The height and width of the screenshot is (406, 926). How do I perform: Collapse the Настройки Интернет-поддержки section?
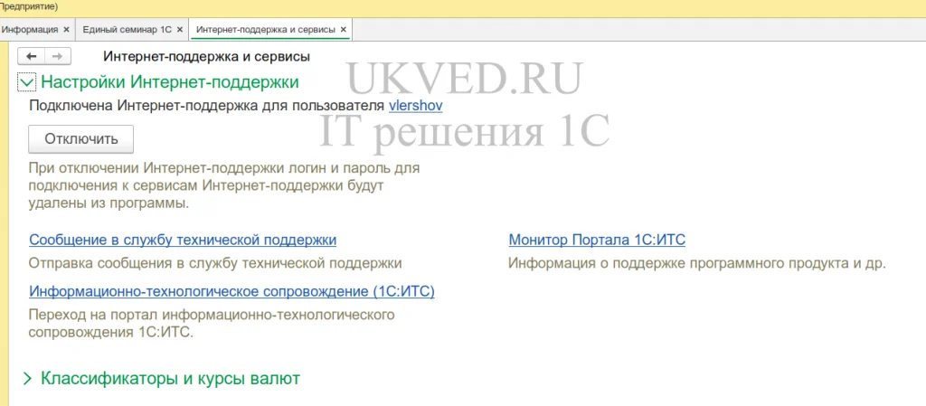27,82
